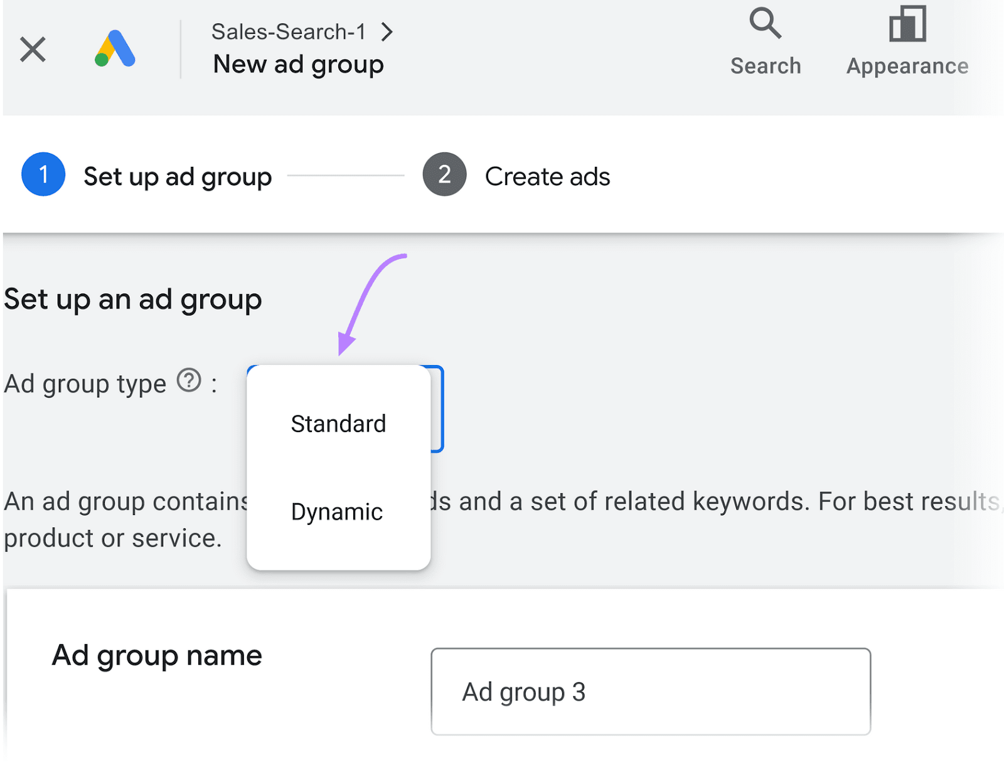Go to step 2 Create ads
This screenshot has width=1004, height=762.
pos(516,175)
